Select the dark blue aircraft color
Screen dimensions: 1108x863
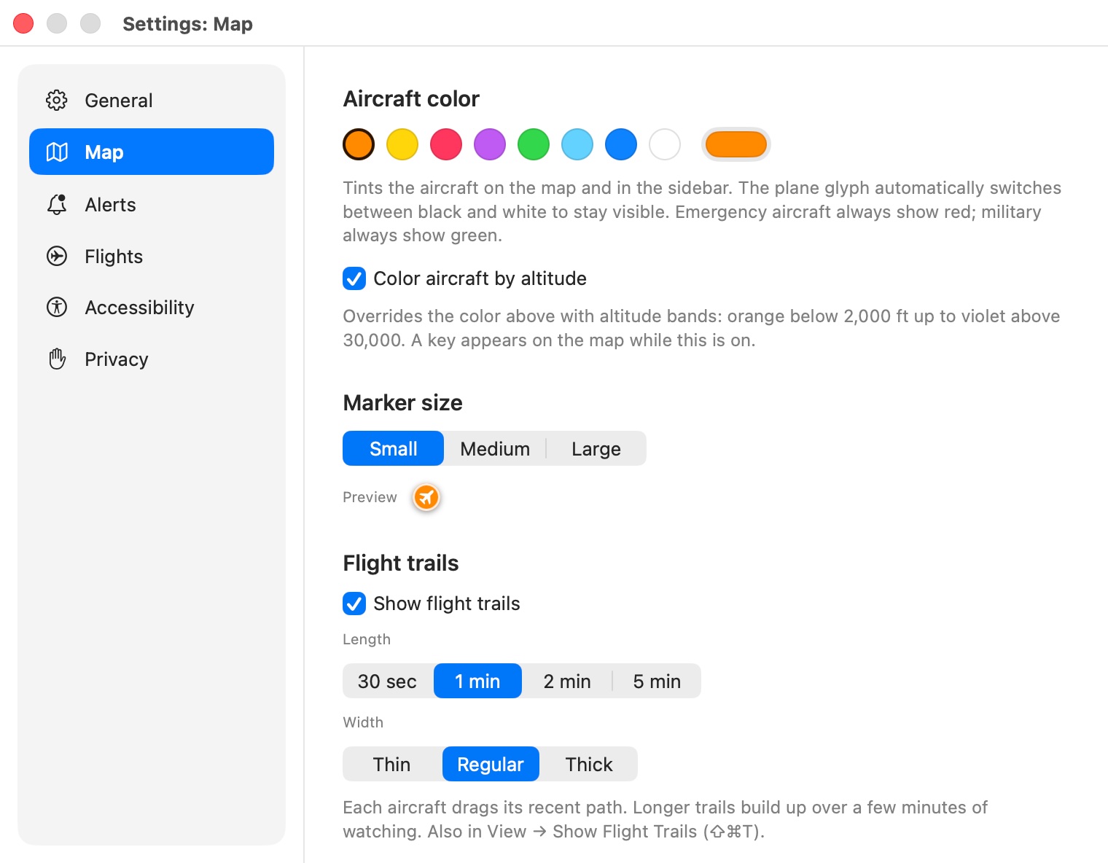[x=621, y=144]
